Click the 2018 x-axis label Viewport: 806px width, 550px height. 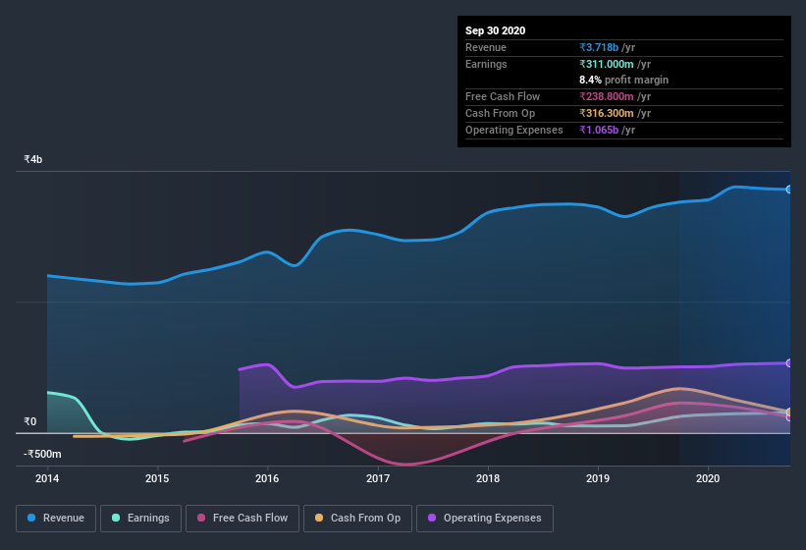[x=488, y=478]
